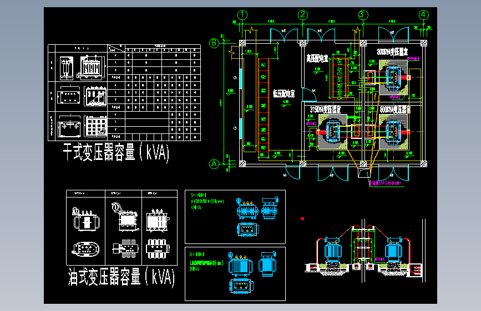Select the 高压配电室 room label
481x311 pixels.
point(317,59)
